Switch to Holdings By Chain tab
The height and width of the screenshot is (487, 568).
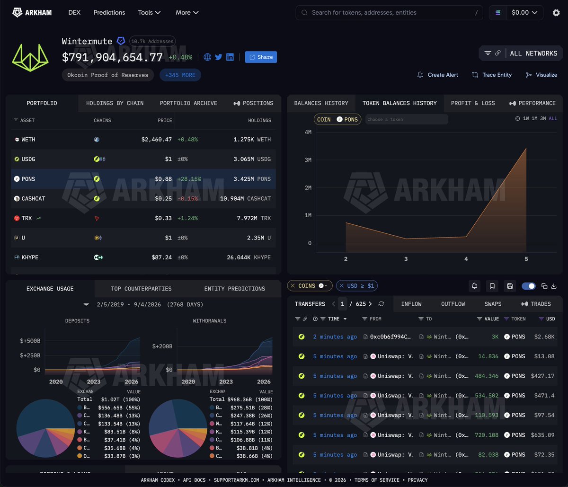pyautogui.click(x=115, y=103)
